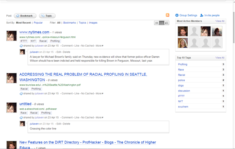
Task: Like the nytimes post
Action: pos(77,46)
